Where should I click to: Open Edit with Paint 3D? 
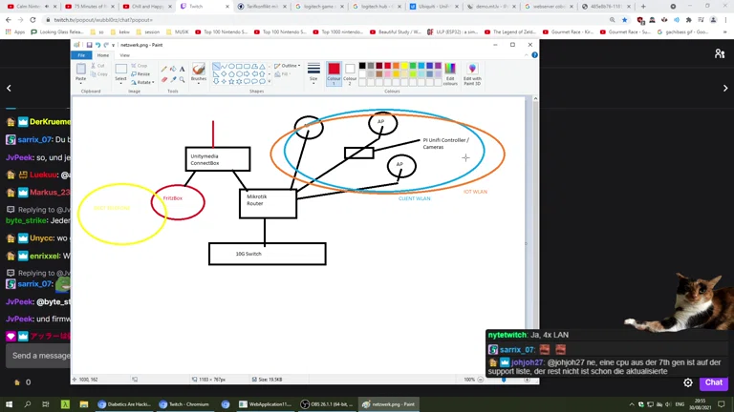tap(472, 73)
